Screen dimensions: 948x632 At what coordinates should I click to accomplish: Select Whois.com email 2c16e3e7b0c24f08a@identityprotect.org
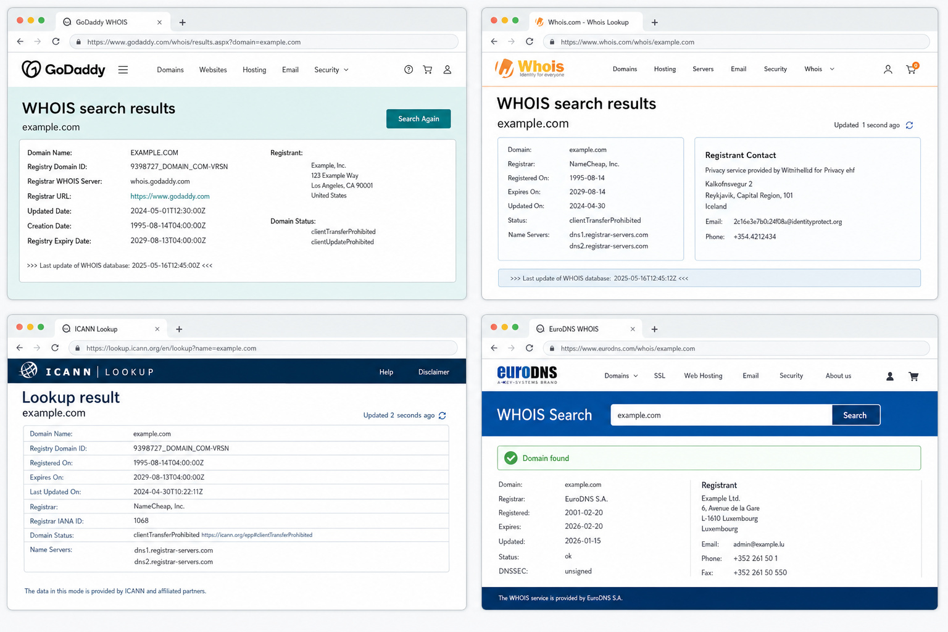pos(788,222)
